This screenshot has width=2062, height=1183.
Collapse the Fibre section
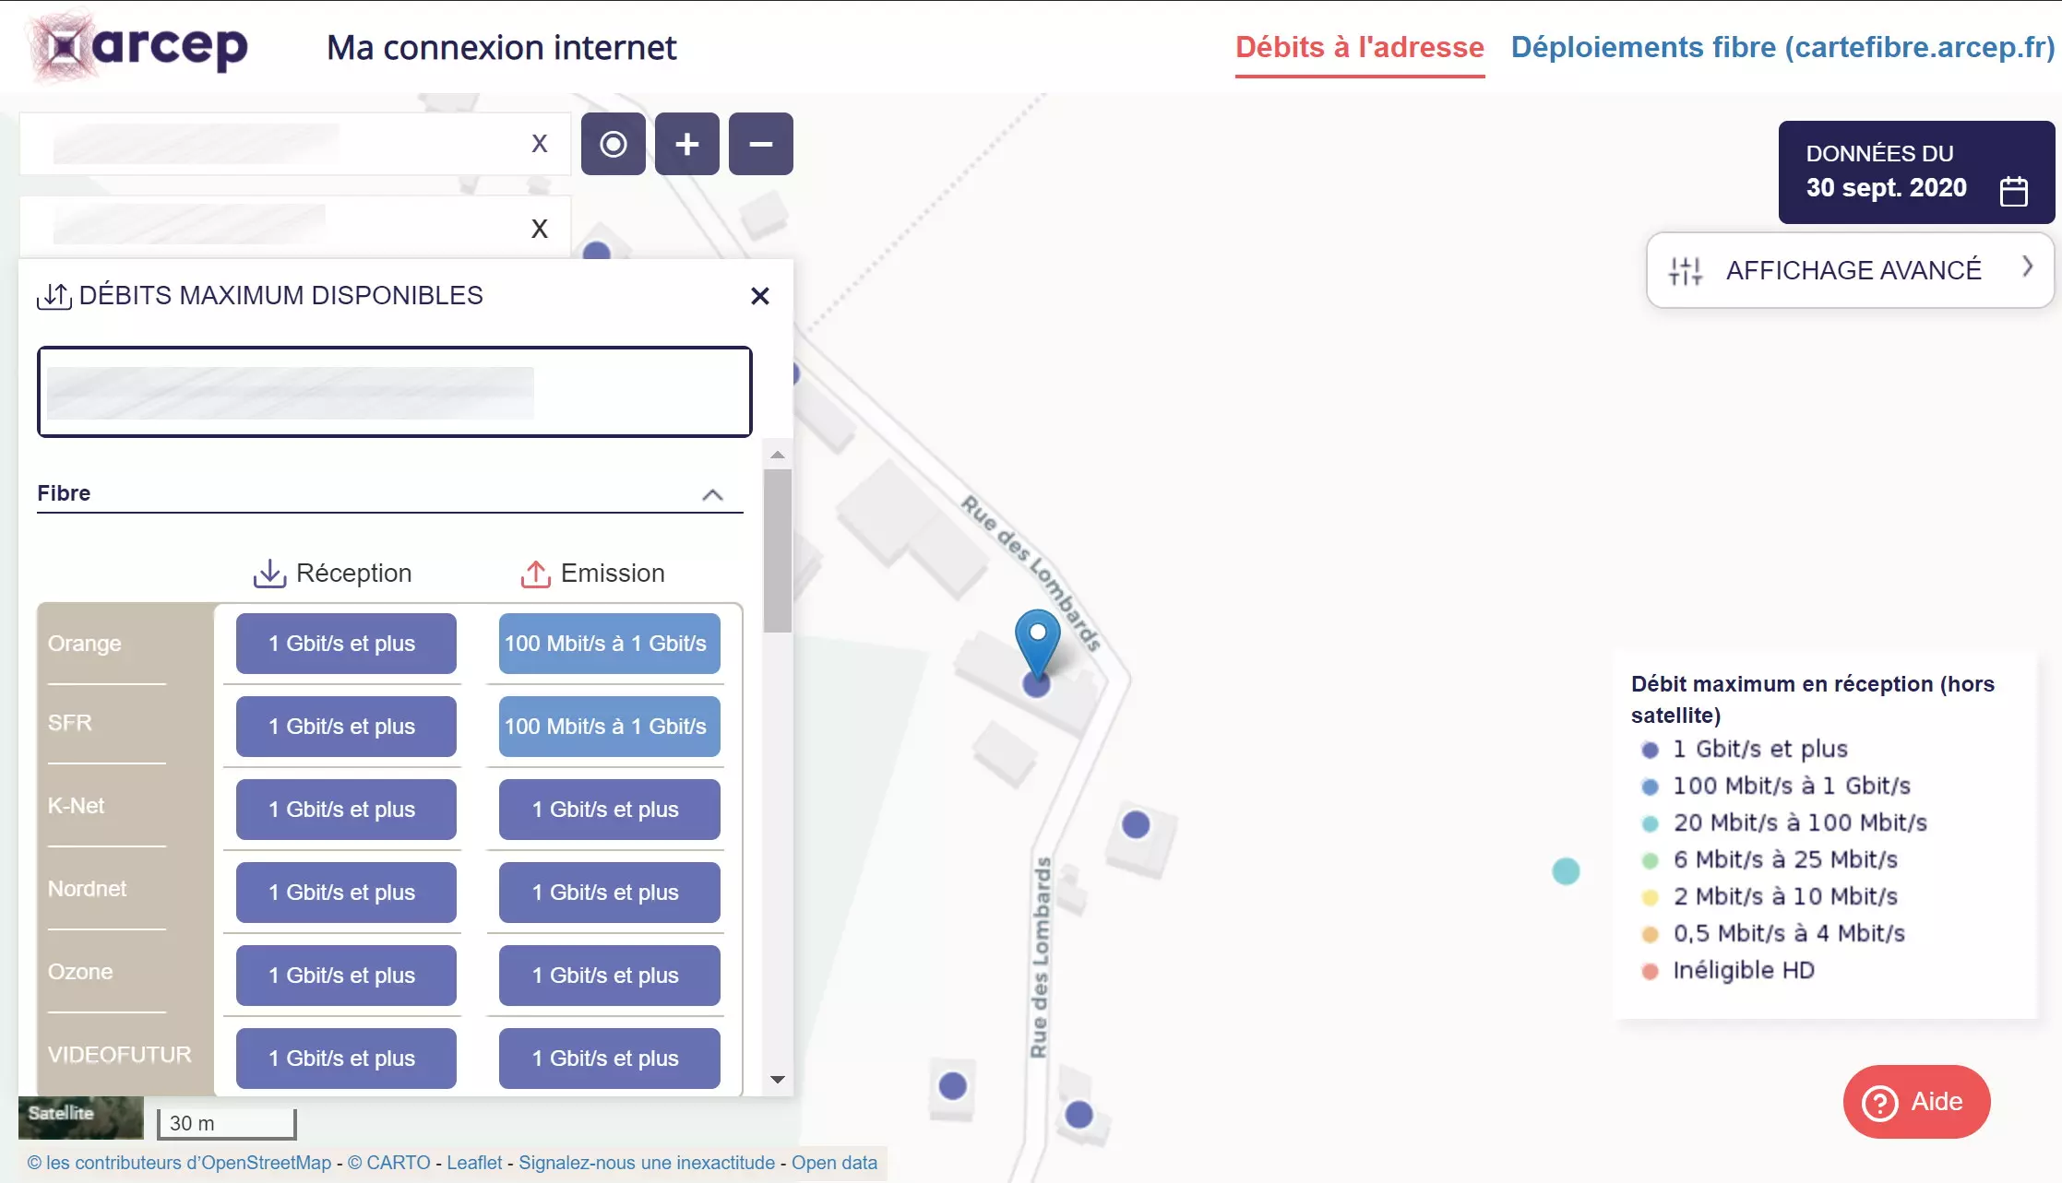pyautogui.click(x=712, y=494)
